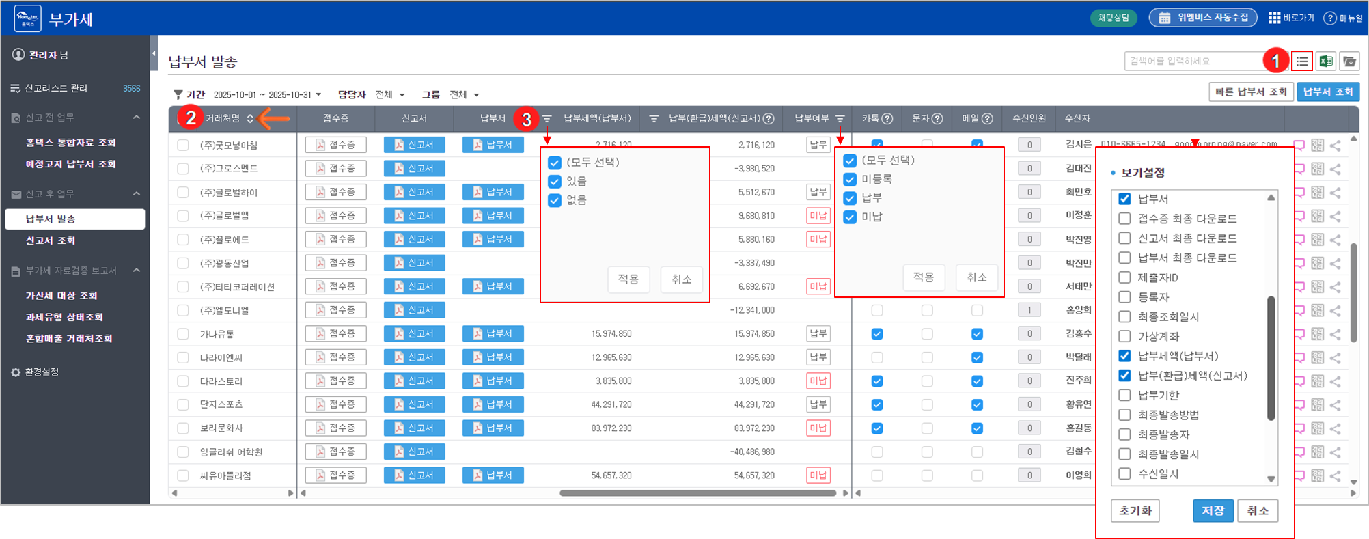
Task: Click the 환경설정 gear icon
Action: tap(16, 372)
